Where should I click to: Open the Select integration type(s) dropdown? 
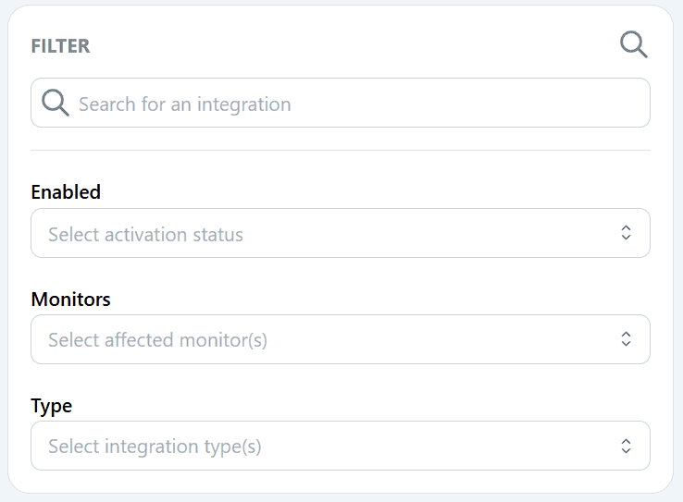(341, 446)
